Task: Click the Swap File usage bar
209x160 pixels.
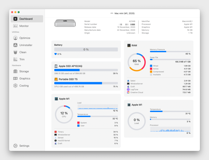Action: point(170,59)
